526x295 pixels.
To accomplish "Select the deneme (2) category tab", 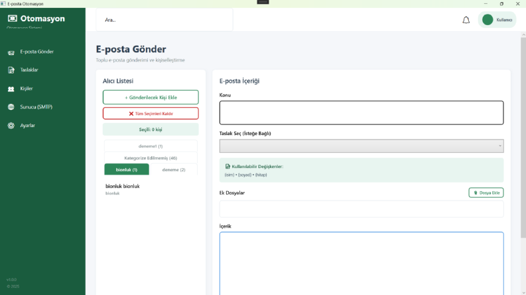I will [174, 169].
